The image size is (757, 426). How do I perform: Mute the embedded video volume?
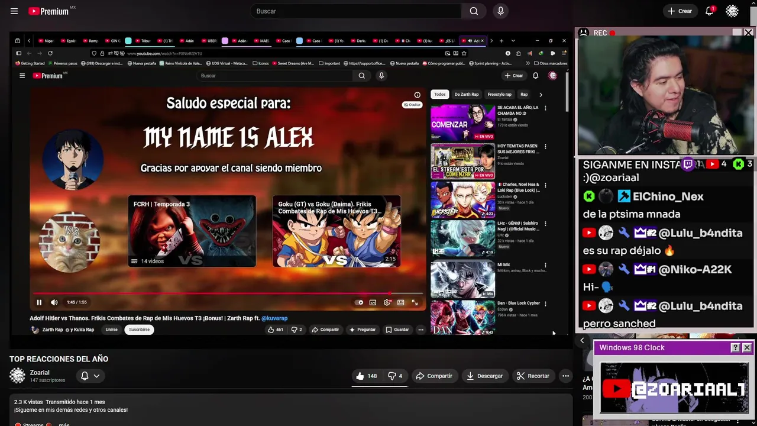point(54,302)
